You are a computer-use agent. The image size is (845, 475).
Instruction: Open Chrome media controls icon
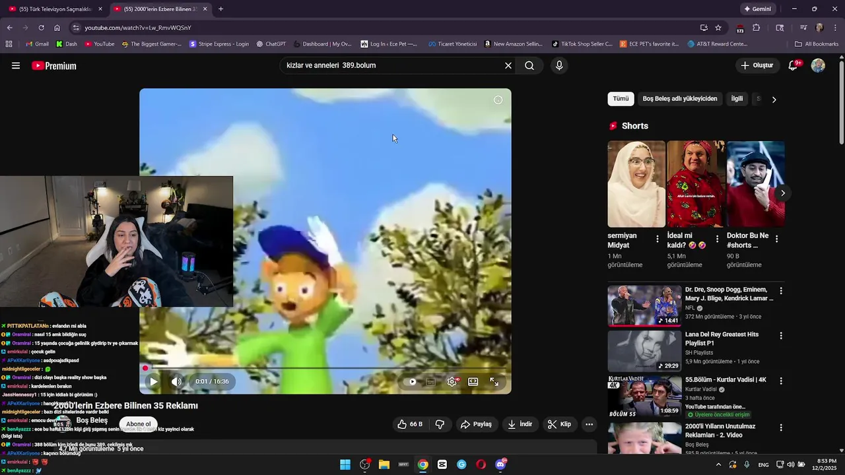pos(803,28)
